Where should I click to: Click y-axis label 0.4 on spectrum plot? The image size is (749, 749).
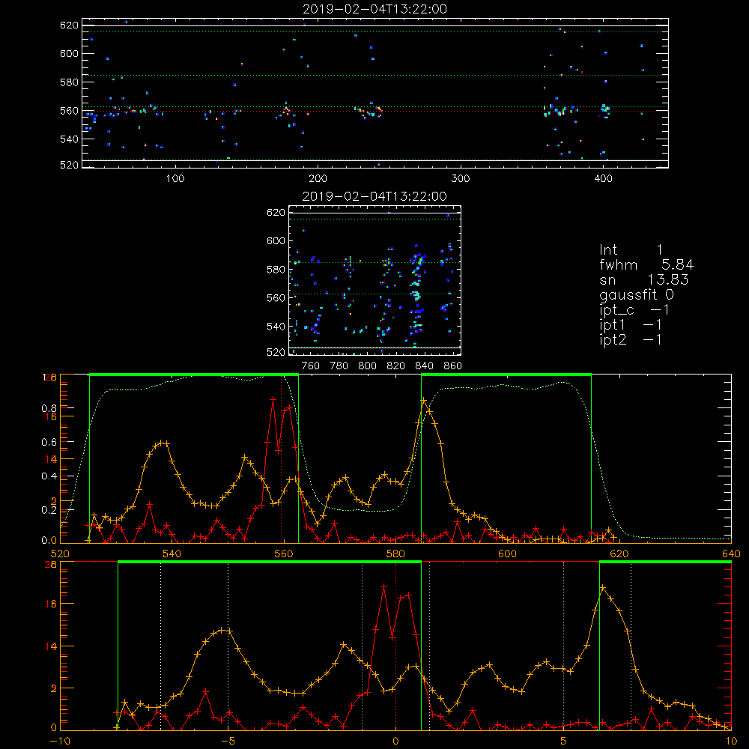[x=49, y=476]
